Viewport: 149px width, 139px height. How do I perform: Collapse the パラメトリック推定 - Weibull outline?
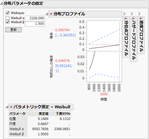click(x=7, y=107)
